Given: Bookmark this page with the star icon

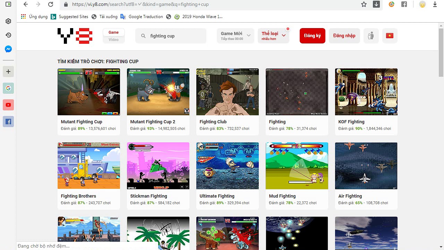Looking at the screenshot, I should (364, 5).
